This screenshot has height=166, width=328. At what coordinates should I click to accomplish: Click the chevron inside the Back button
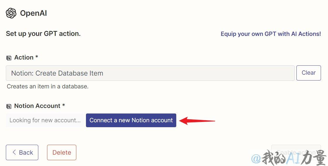[x=14, y=152]
